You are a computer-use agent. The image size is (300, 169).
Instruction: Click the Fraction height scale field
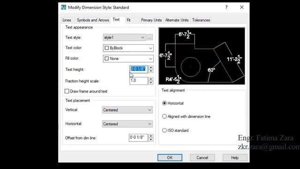(139, 81)
